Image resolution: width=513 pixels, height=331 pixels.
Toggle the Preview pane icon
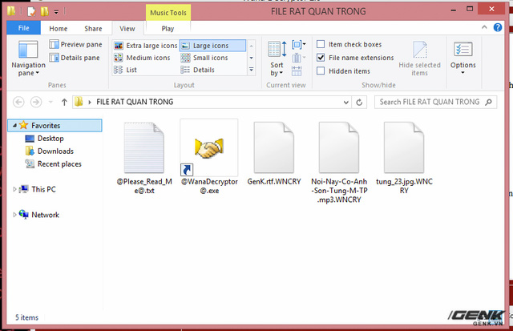click(54, 44)
